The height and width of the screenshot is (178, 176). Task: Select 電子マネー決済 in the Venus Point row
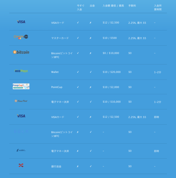[60, 102]
